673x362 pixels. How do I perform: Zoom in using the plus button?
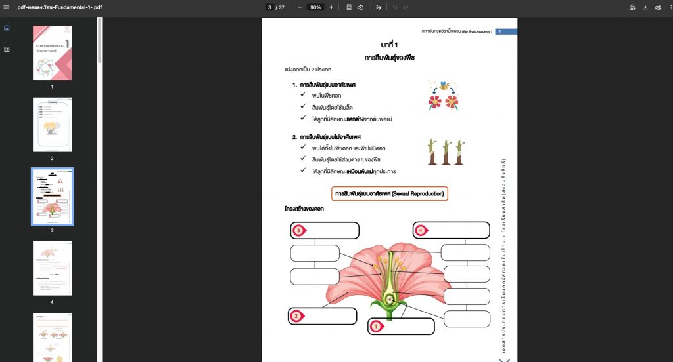click(x=331, y=7)
